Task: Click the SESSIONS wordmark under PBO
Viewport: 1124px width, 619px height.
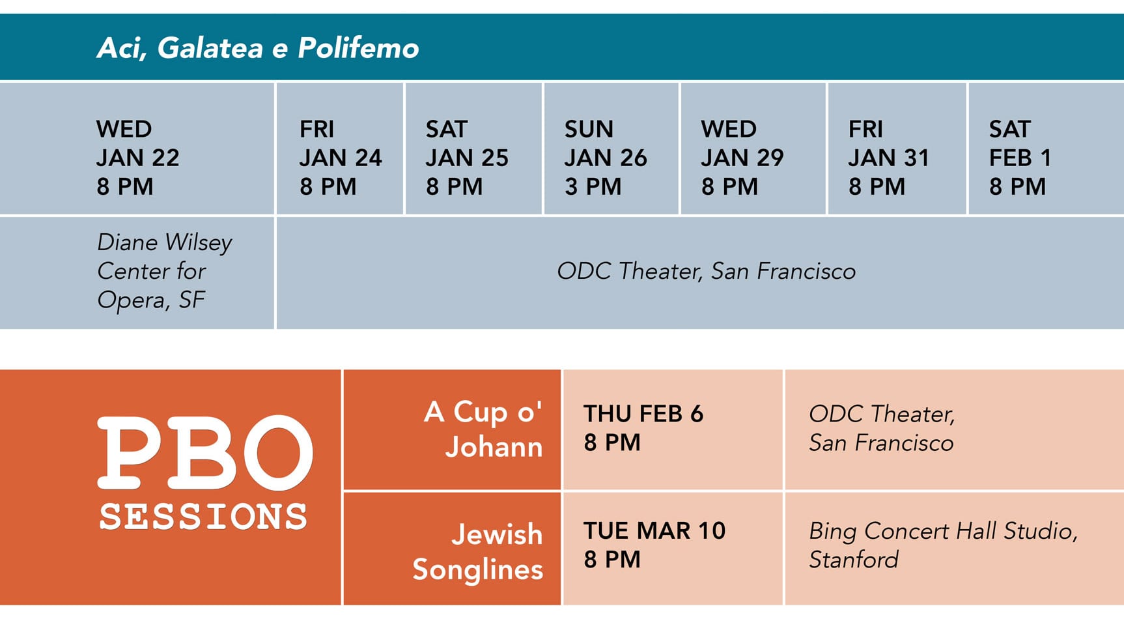Action: pos(203,517)
